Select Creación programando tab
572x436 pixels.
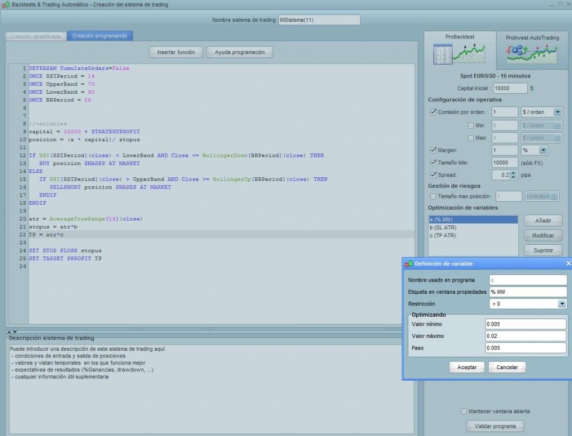point(99,36)
